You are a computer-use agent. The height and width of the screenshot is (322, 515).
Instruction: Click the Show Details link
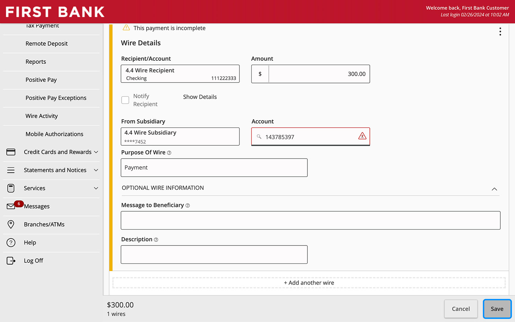200,97
